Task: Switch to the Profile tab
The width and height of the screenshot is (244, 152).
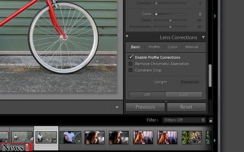Action: point(154,47)
